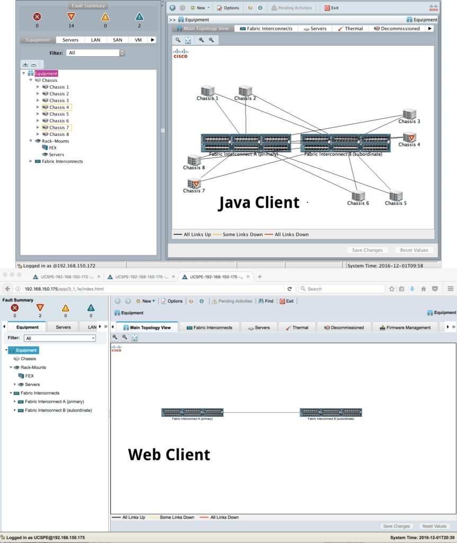Open web client Firmware Management tab
The image size is (457, 543).
(x=405, y=328)
